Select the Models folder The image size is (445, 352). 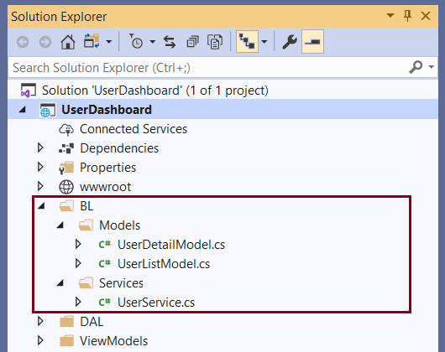click(x=119, y=225)
